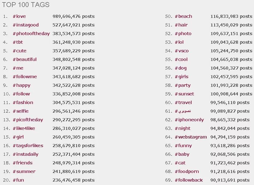Open the #tagsforlikes hashtag
254x185 pixels.
click(28, 146)
